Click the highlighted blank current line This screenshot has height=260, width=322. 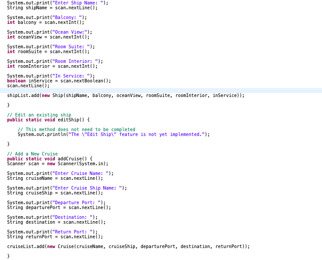pyautogui.click(x=161, y=91)
